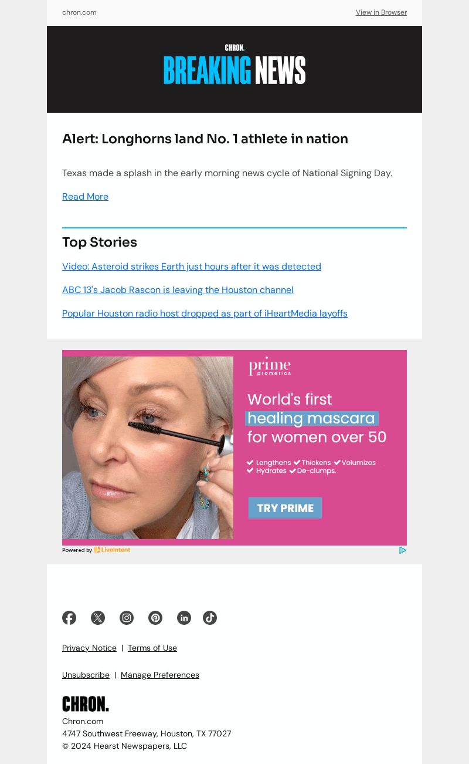Open the Terms of Use link
Screen dimensions: 469x764
(x=152, y=648)
